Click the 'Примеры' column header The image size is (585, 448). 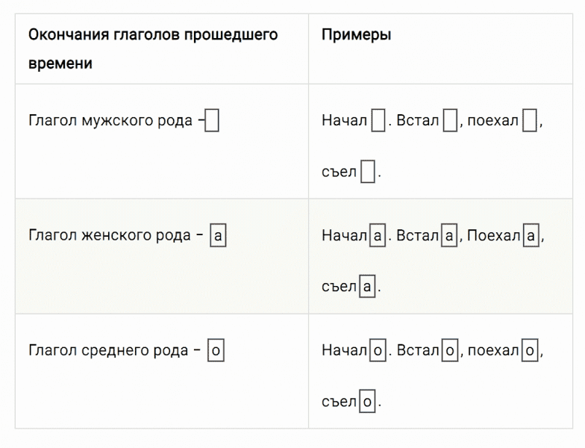[x=357, y=35]
